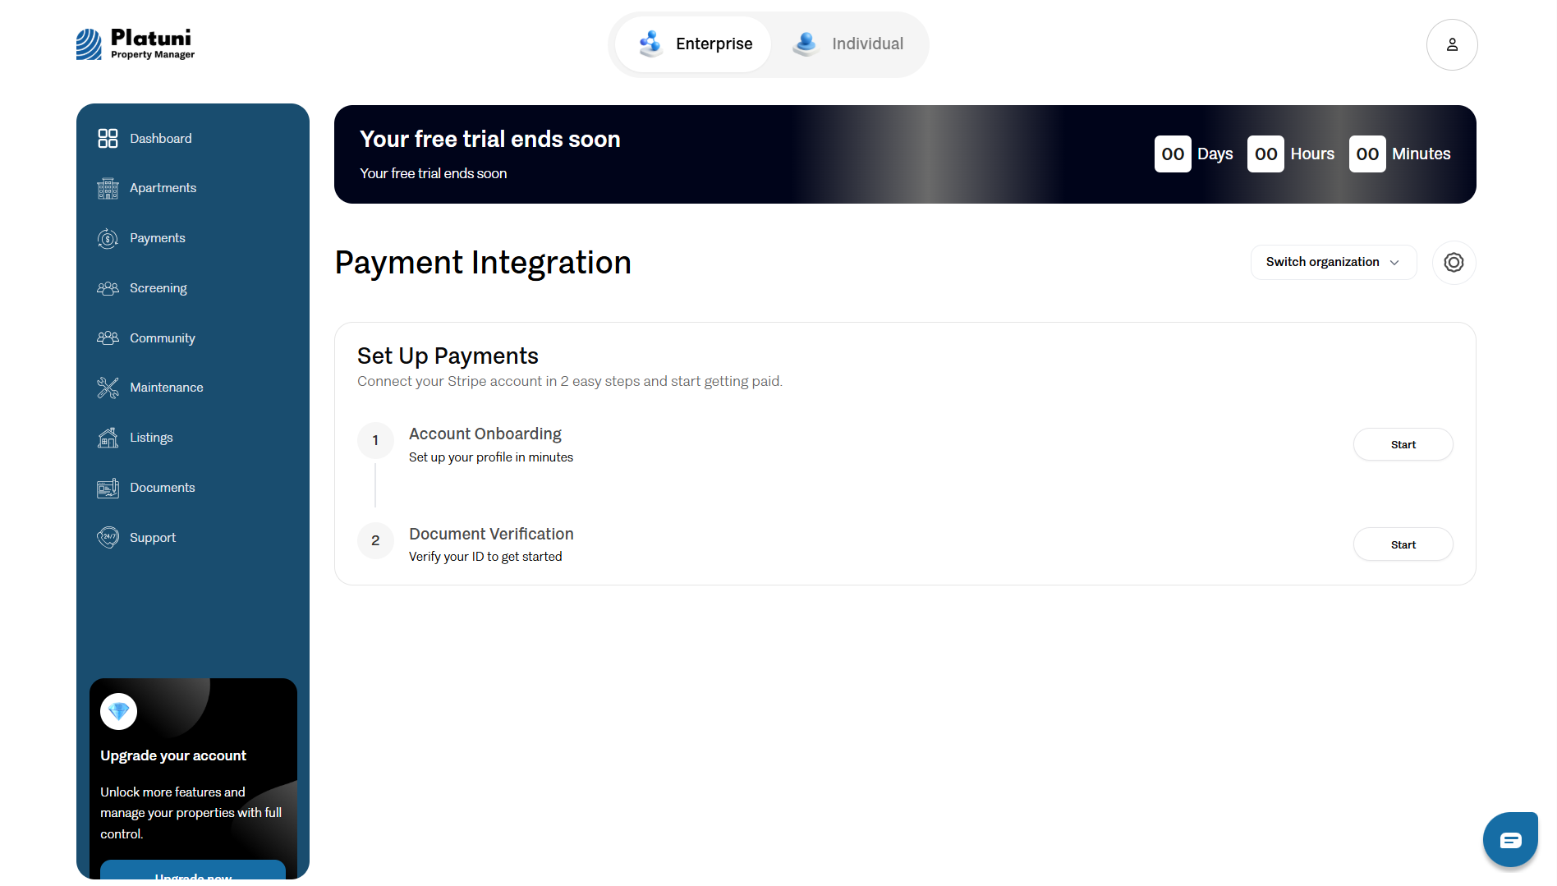The image size is (1557, 886).
Task: Click the Support 24/7 icon
Action: pos(108,537)
